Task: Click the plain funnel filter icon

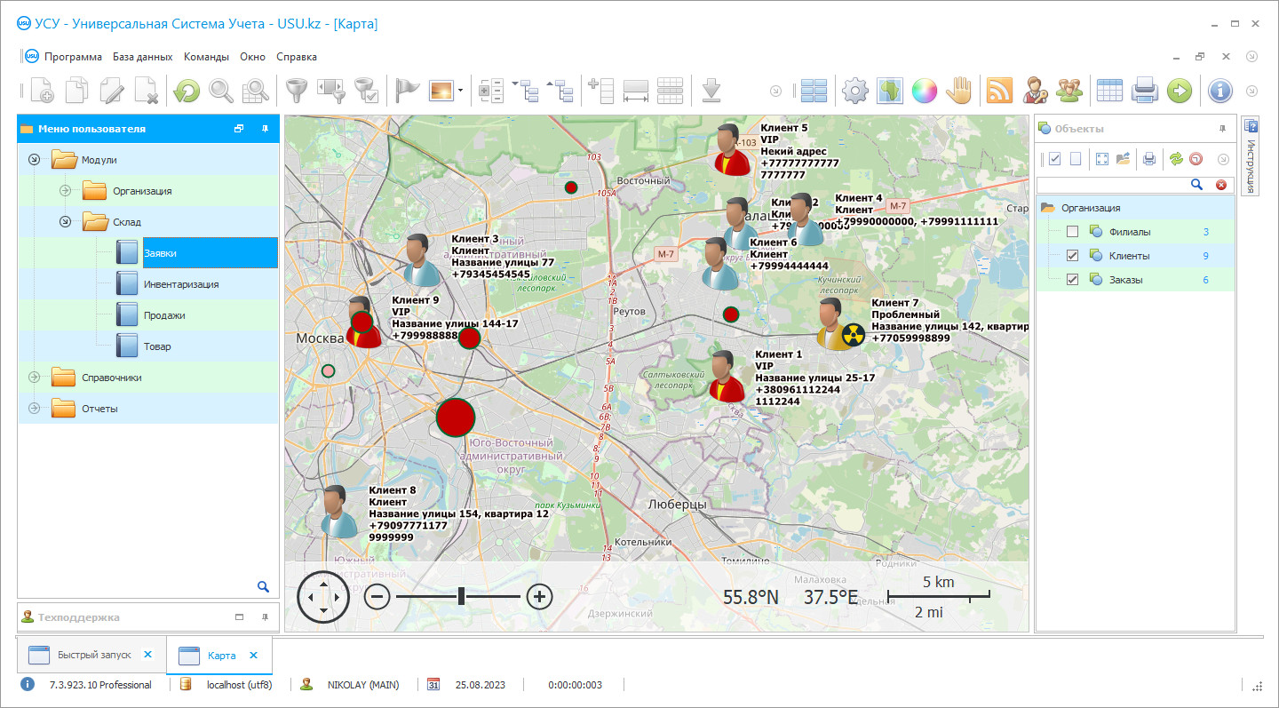Action: [x=295, y=90]
